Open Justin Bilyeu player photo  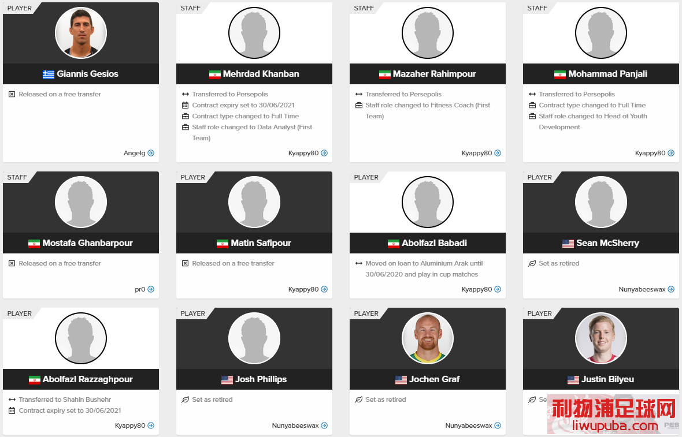click(601, 338)
